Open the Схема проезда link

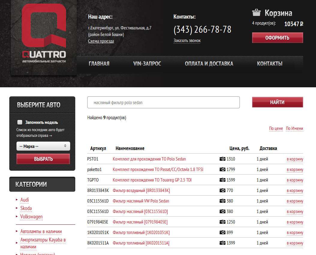coord(101,41)
